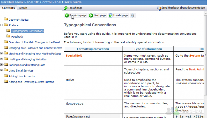Go to Previous page
The width and height of the screenshot is (207, 118).
[x=76, y=15]
